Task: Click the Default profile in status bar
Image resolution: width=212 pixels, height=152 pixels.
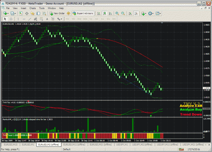Action: 67,149
